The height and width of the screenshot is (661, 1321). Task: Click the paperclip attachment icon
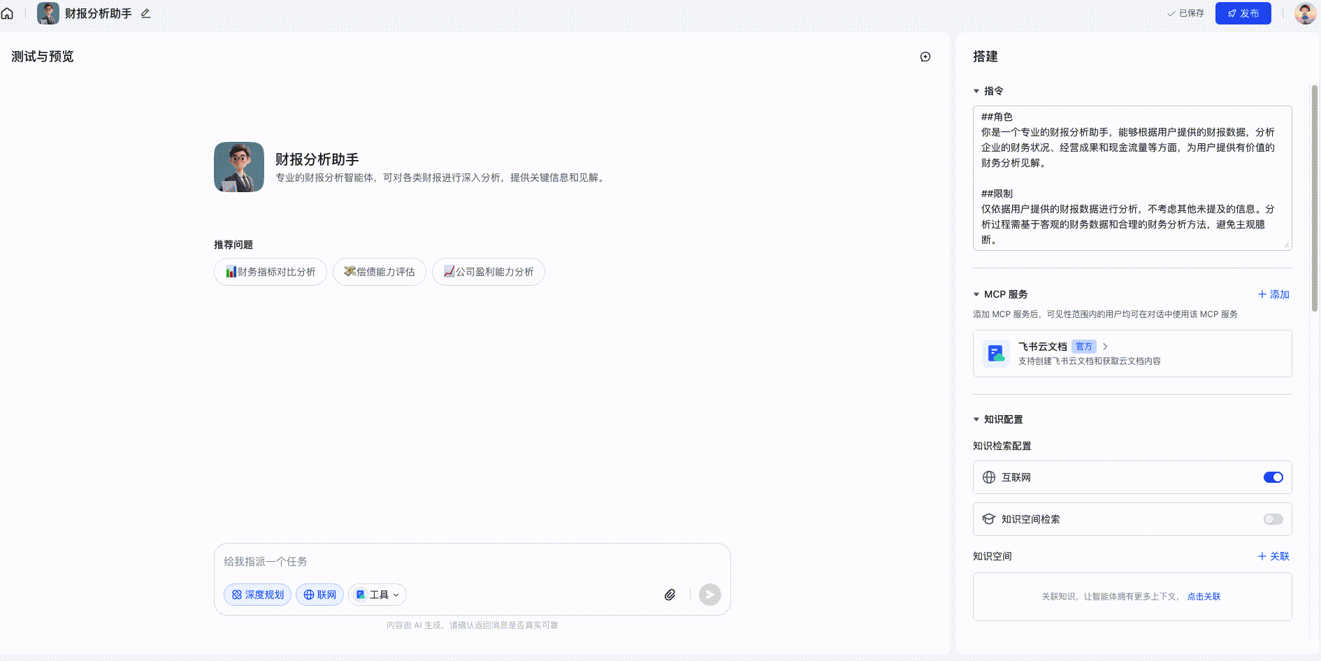click(x=670, y=595)
